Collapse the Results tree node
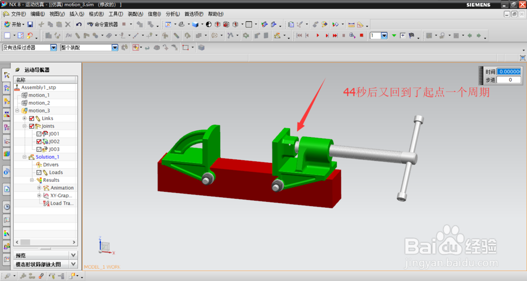The height and width of the screenshot is (281, 527). pyautogui.click(x=32, y=180)
